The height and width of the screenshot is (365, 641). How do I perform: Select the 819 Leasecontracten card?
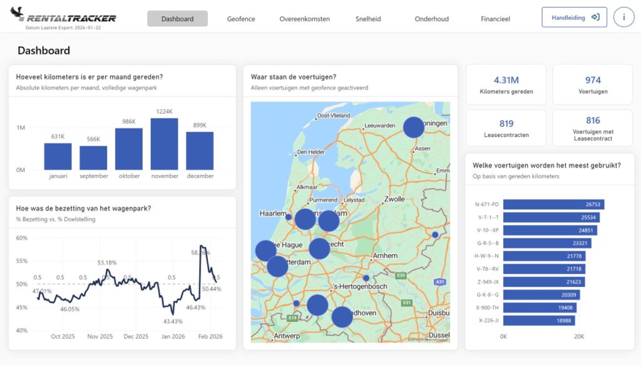pos(506,127)
